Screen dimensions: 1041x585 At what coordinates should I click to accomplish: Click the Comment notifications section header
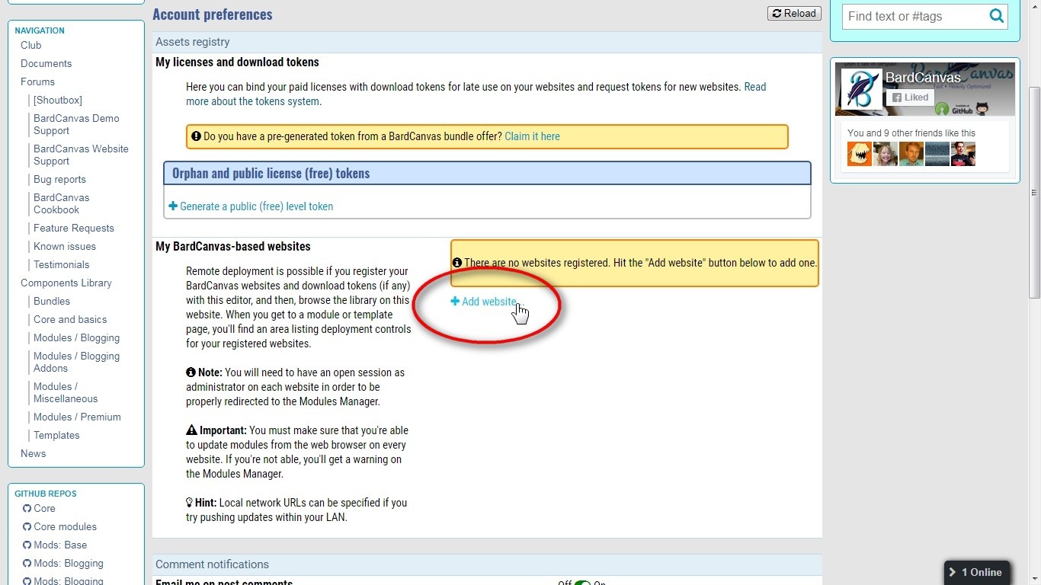(488, 564)
